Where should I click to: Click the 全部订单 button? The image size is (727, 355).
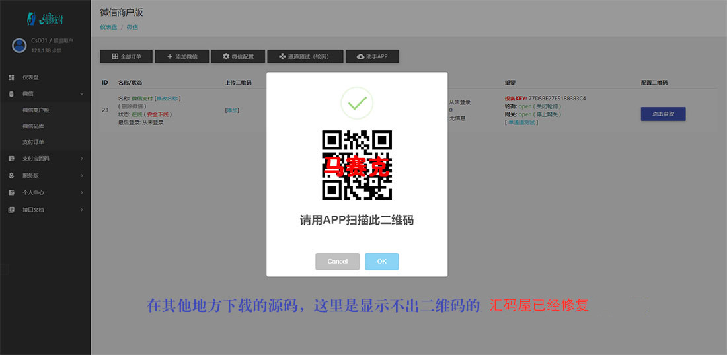coord(127,57)
